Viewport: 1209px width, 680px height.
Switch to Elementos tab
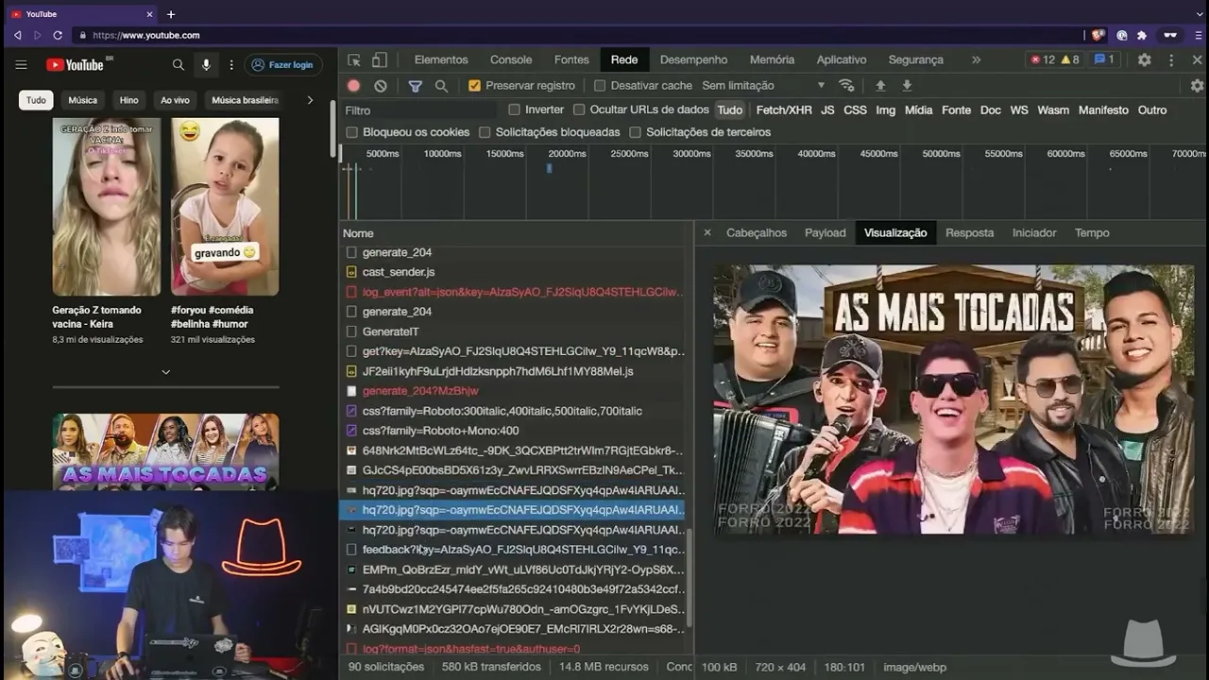[441, 59]
